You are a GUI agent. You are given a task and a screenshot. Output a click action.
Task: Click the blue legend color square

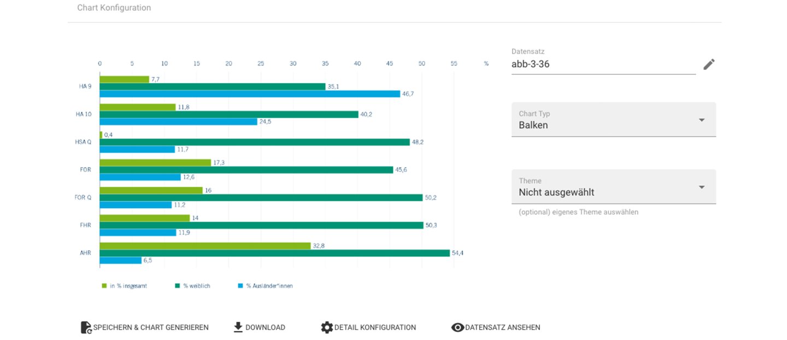(x=240, y=286)
